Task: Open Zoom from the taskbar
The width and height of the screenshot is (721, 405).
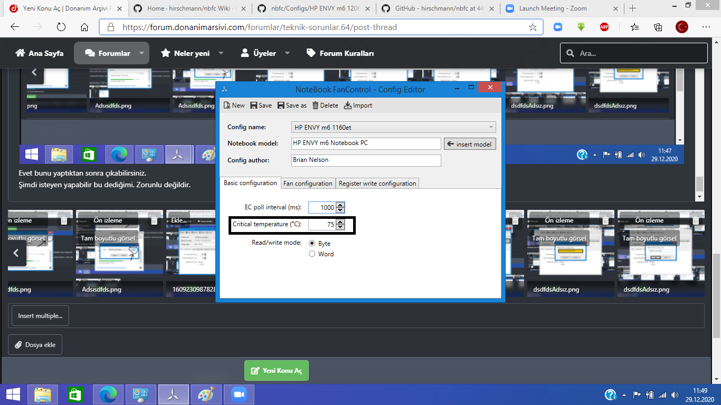Action: coord(239,394)
